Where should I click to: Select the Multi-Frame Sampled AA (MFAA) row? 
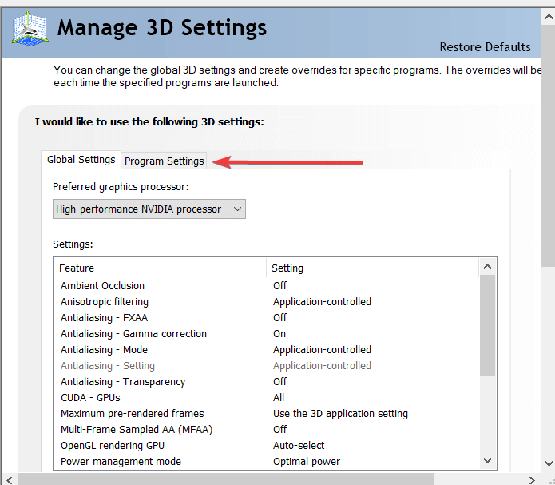pos(266,429)
